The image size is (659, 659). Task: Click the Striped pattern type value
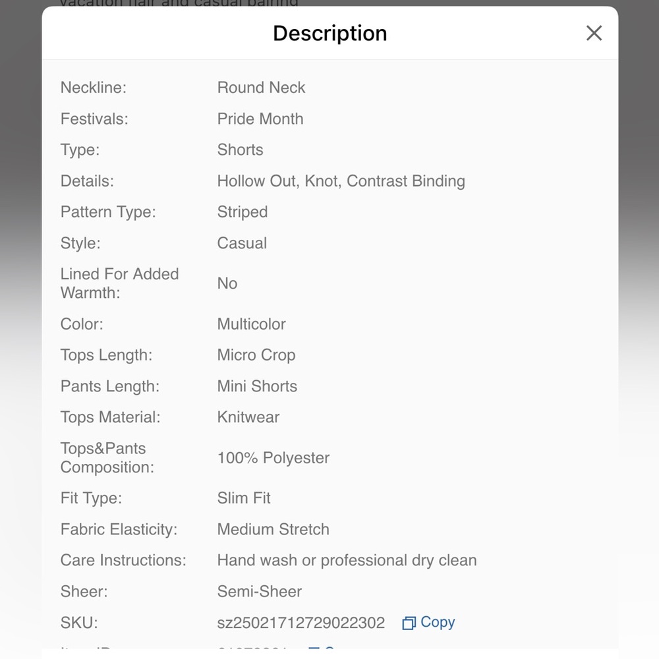[242, 212]
